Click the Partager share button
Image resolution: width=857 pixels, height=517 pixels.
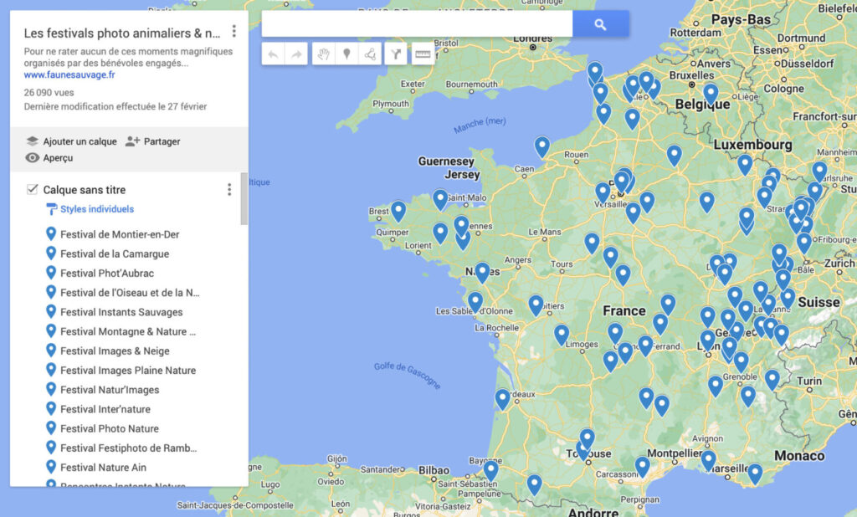pos(153,141)
